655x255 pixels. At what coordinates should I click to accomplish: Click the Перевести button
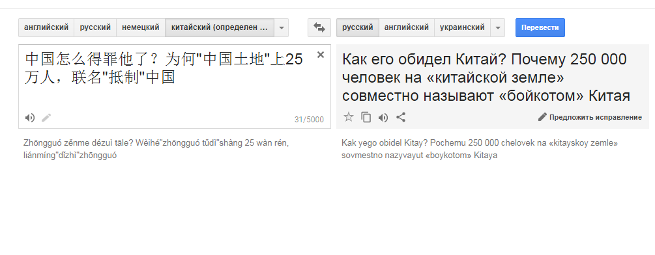[x=540, y=27]
